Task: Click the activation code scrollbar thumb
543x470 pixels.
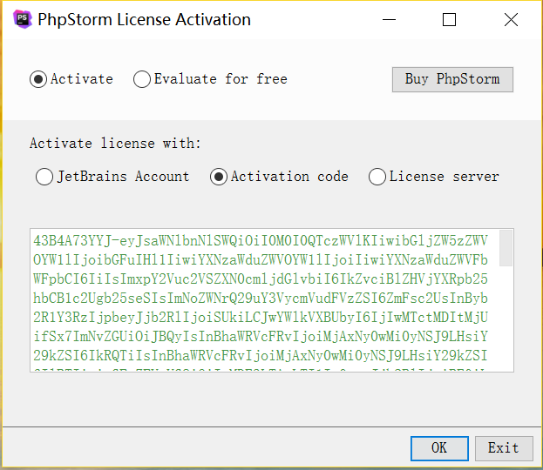Action: pyautogui.click(x=506, y=248)
